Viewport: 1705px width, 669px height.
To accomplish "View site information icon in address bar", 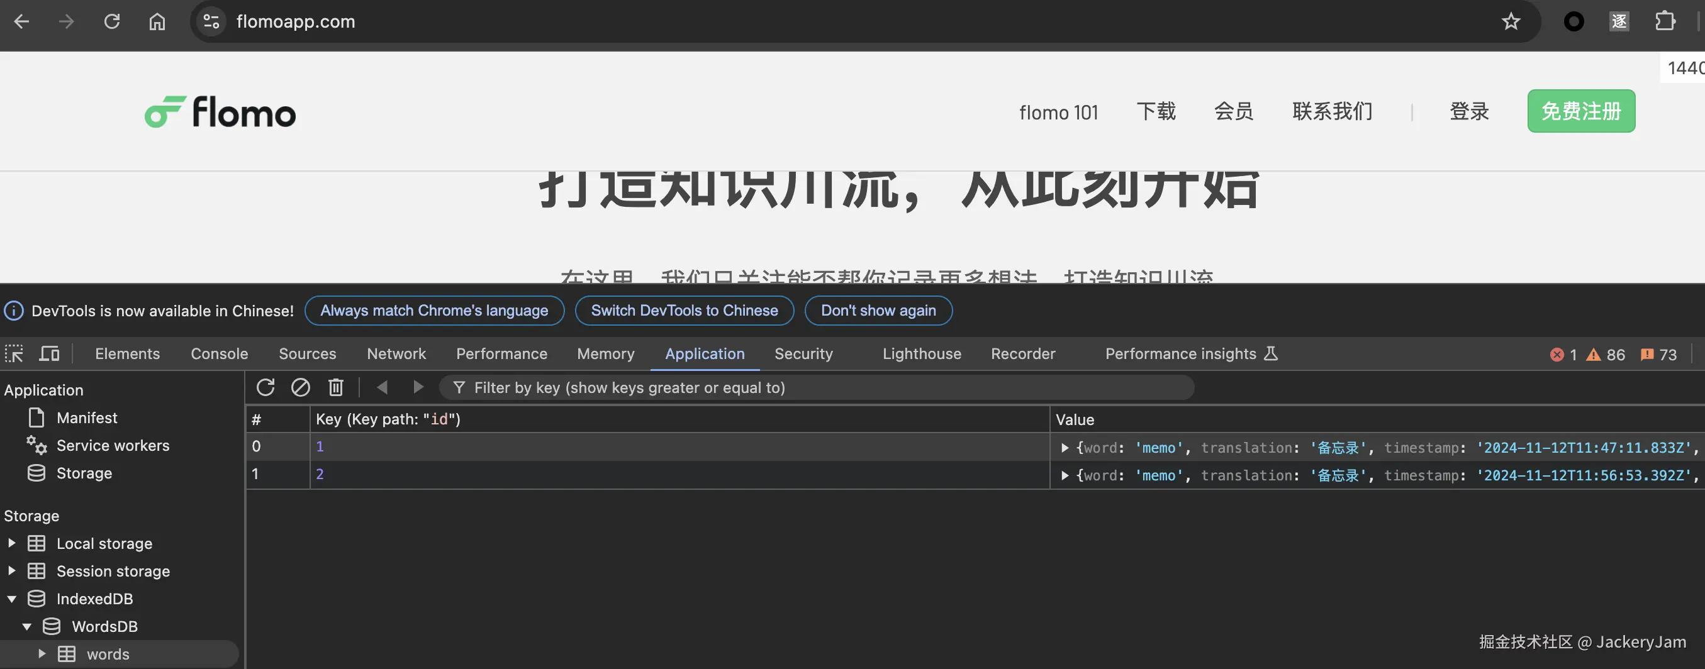I will click(x=211, y=22).
